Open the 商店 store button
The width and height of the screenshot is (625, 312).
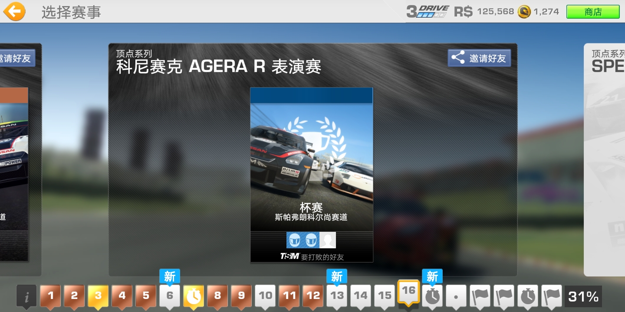(x=593, y=12)
